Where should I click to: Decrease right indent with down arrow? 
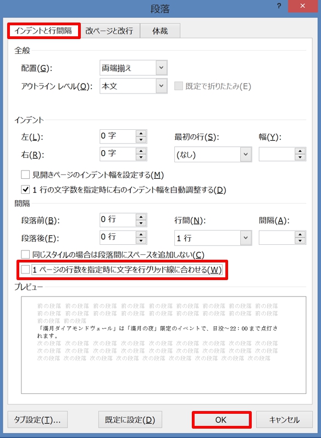click(x=141, y=157)
